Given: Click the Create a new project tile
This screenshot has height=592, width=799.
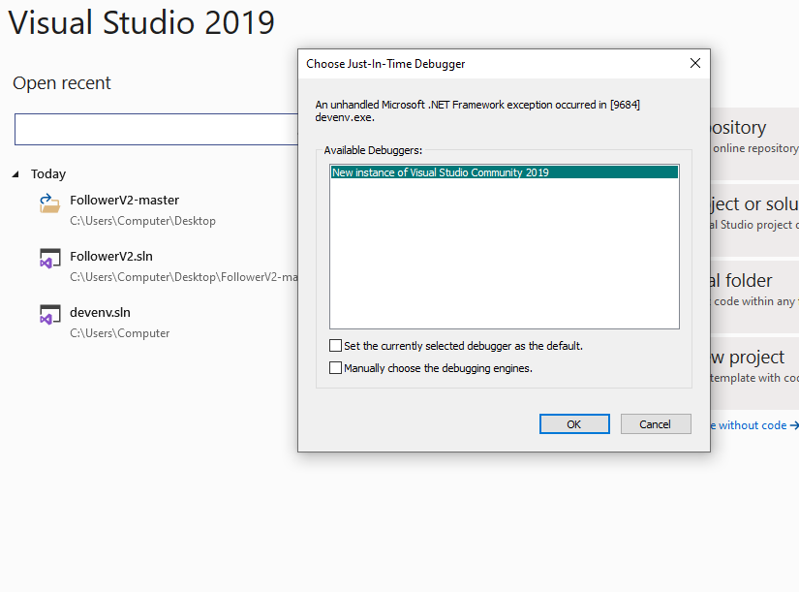Looking at the screenshot, I should (x=754, y=373).
